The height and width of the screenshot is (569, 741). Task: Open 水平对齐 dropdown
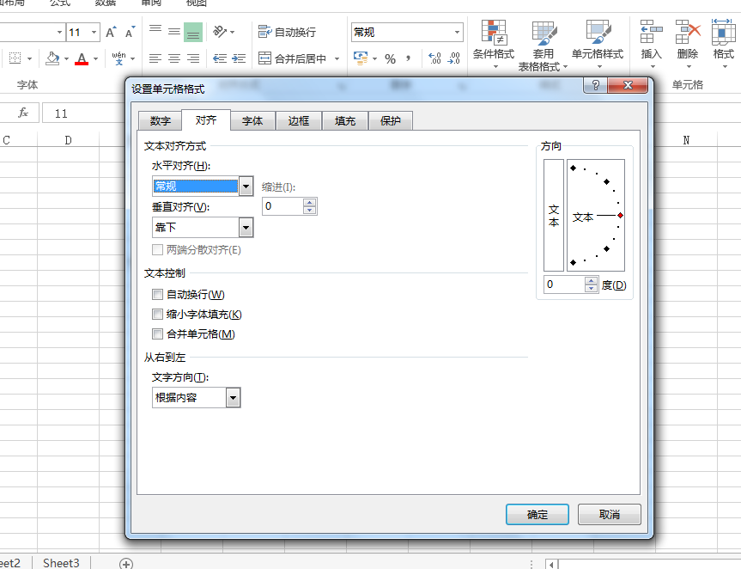point(246,187)
